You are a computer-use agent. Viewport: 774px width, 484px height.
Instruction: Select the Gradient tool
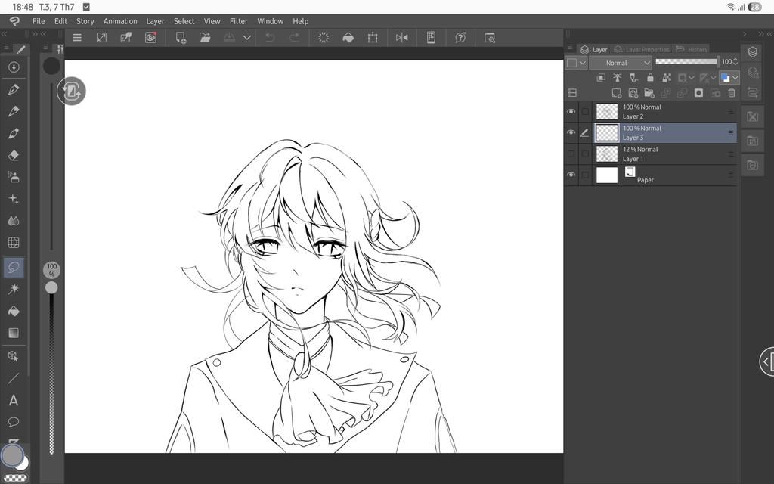pos(14,333)
